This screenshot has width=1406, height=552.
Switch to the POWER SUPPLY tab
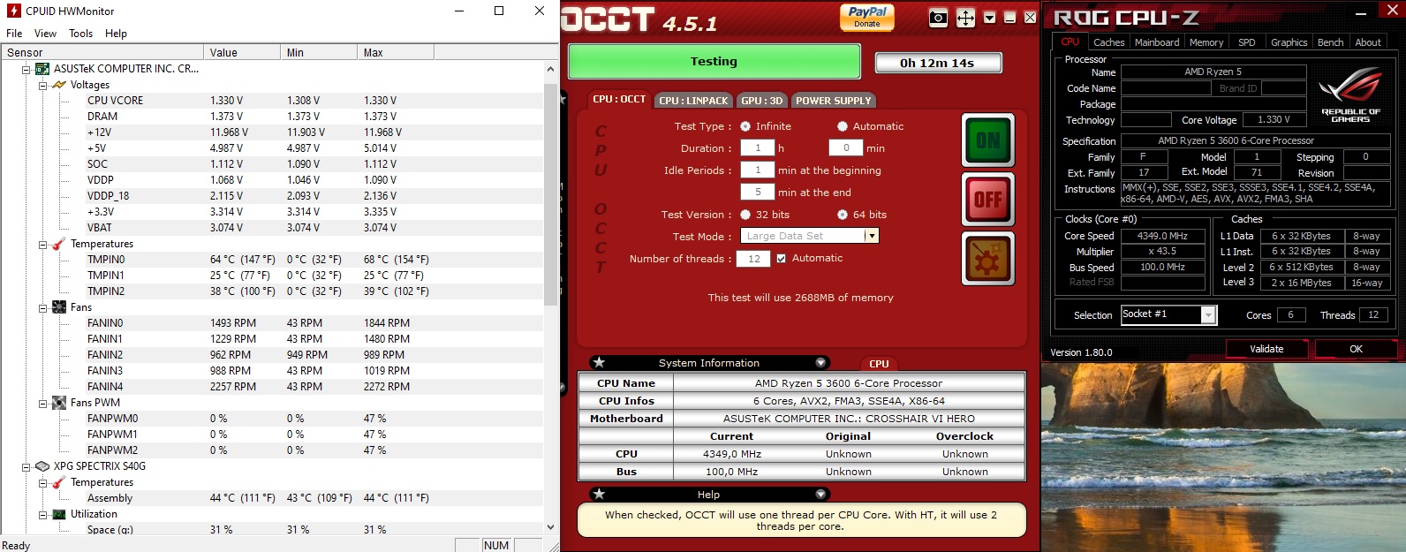pos(834,101)
